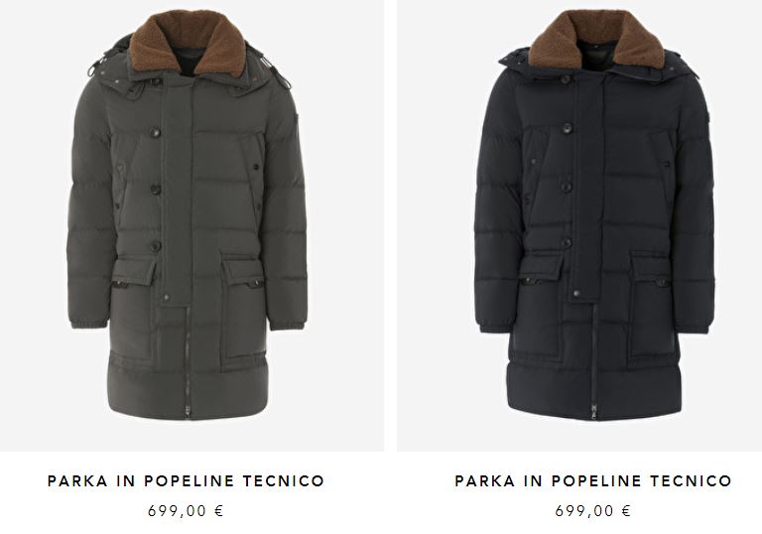Click the top front button of navy parka
The image size is (762, 534).
[x=567, y=128]
